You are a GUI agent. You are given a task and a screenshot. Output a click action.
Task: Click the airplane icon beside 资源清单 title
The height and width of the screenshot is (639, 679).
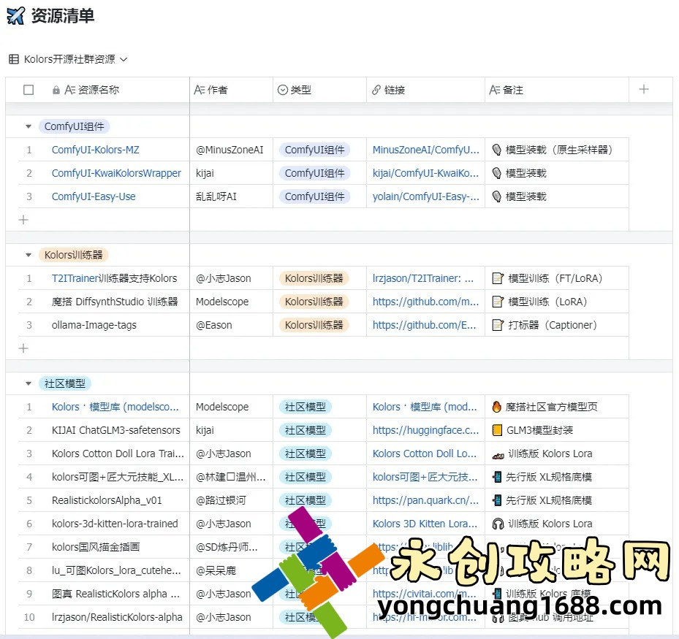point(15,16)
